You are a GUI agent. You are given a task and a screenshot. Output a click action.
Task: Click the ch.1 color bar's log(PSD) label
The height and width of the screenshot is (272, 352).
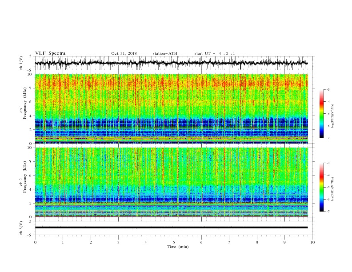(332, 116)
